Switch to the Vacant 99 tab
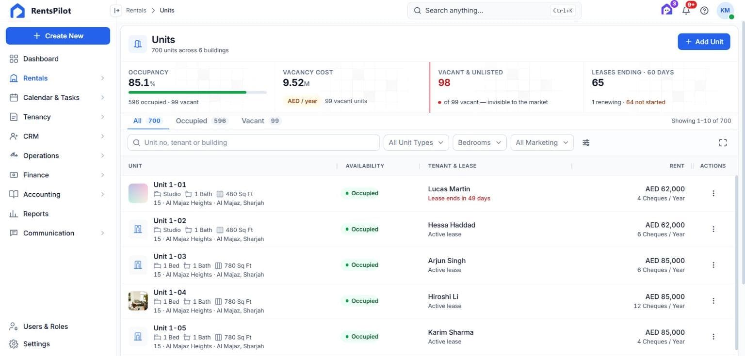Screen dimensions: 745x356 click(261, 121)
